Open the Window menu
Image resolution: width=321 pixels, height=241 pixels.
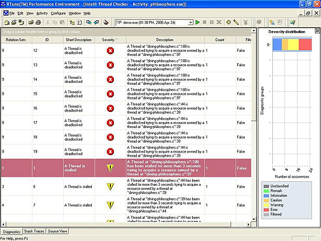point(75,14)
